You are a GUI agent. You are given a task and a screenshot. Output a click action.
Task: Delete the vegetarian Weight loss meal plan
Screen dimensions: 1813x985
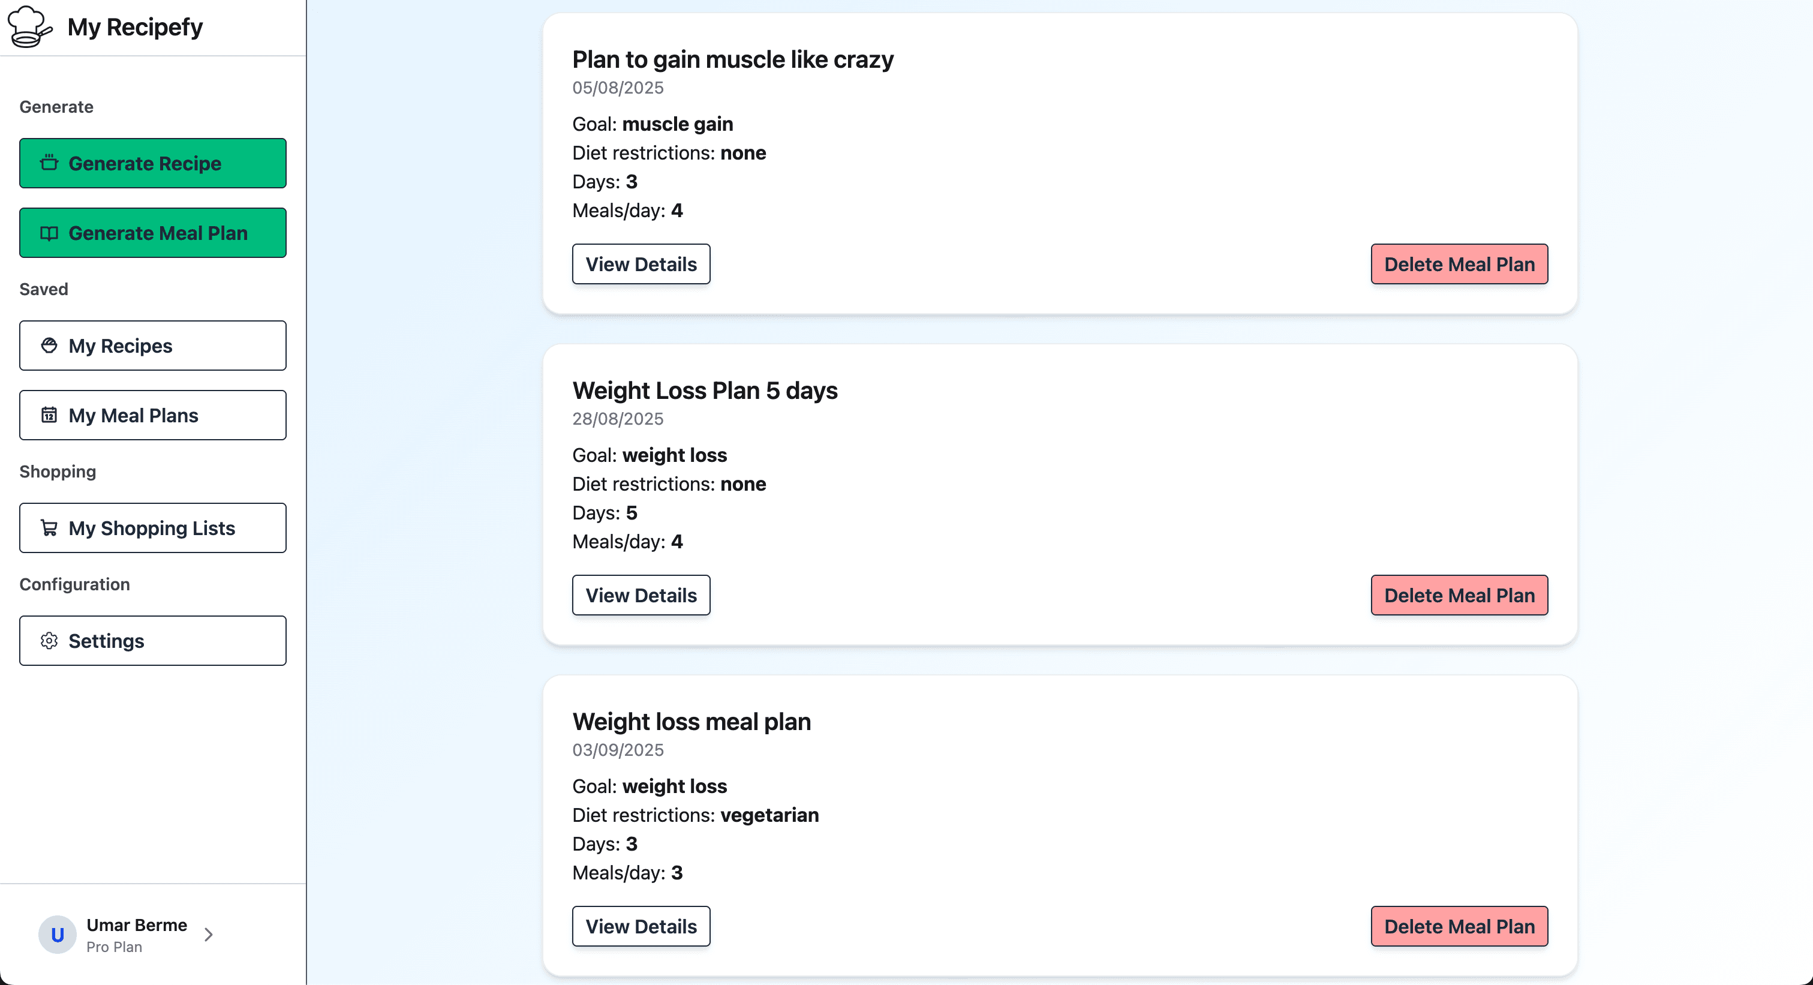coord(1459,926)
